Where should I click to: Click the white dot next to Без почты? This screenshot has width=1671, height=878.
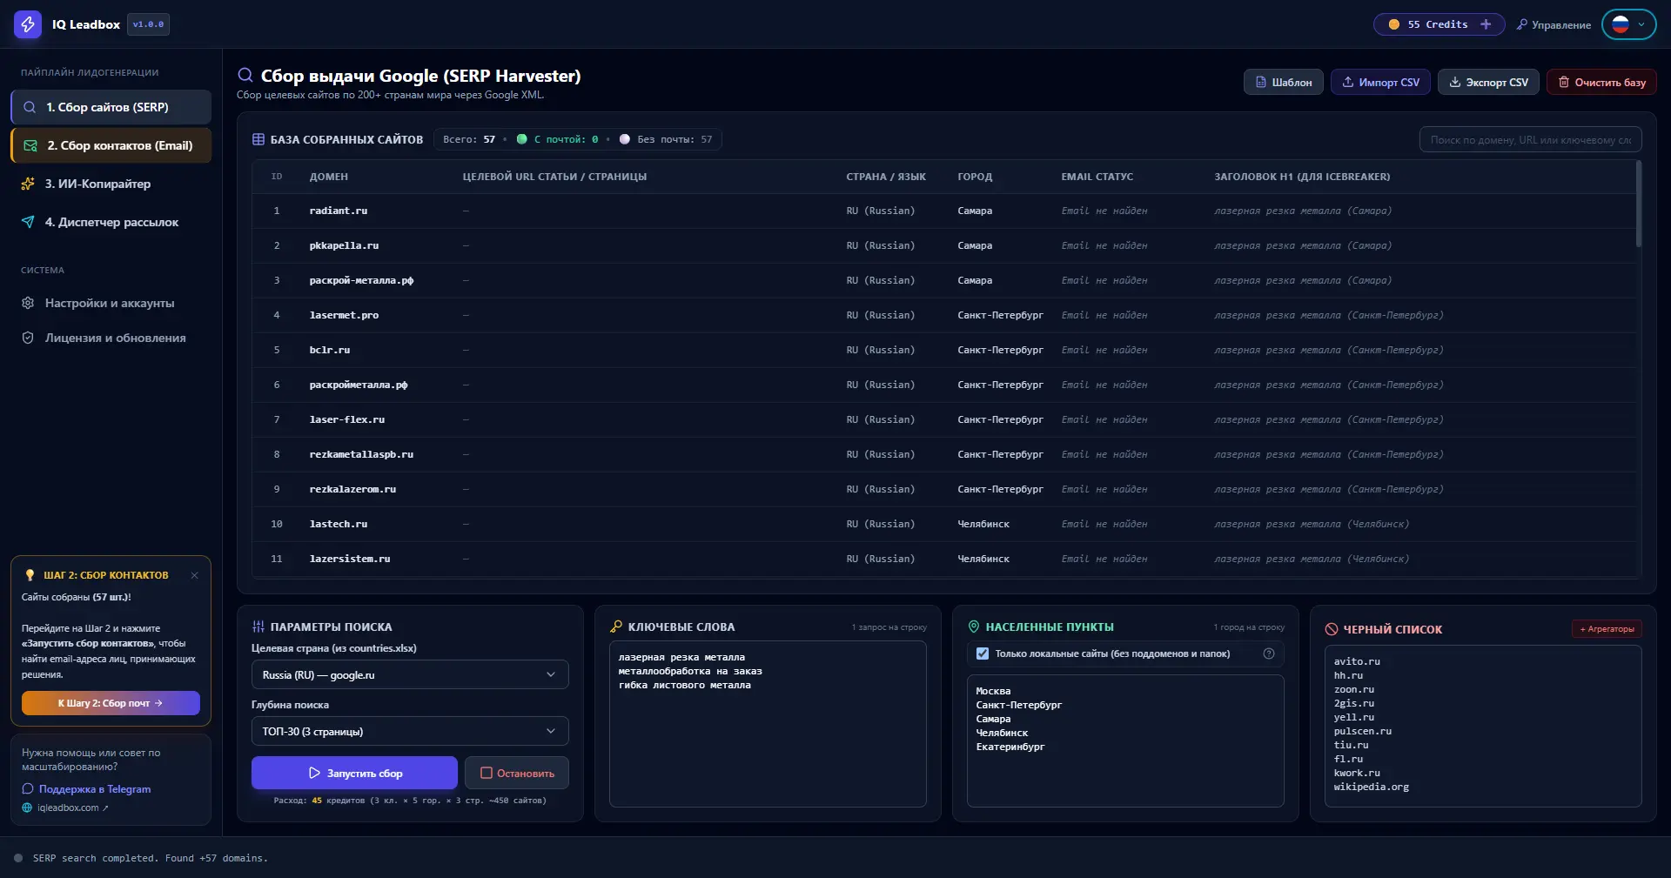click(x=625, y=139)
